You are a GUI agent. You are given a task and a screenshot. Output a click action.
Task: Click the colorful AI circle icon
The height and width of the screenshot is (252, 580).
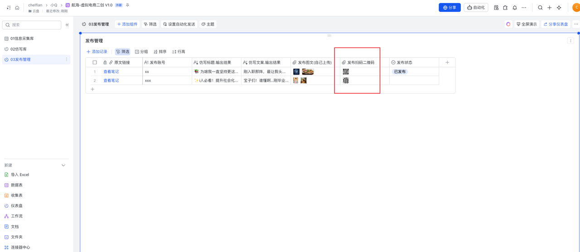tap(508, 24)
